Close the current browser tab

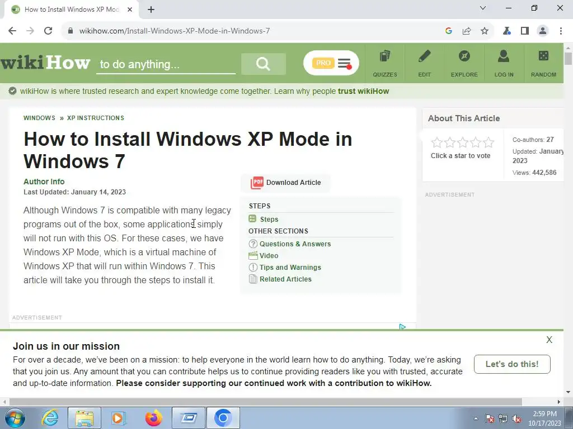(x=130, y=9)
